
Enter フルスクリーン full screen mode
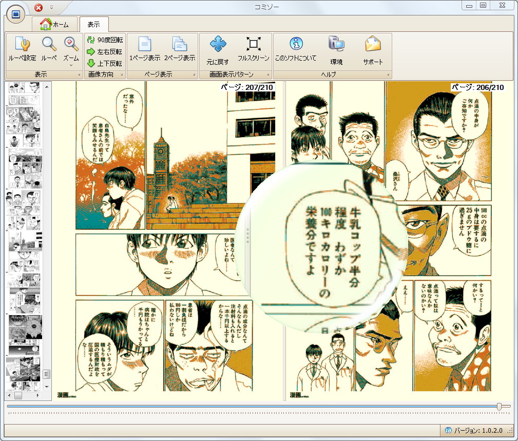click(254, 49)
